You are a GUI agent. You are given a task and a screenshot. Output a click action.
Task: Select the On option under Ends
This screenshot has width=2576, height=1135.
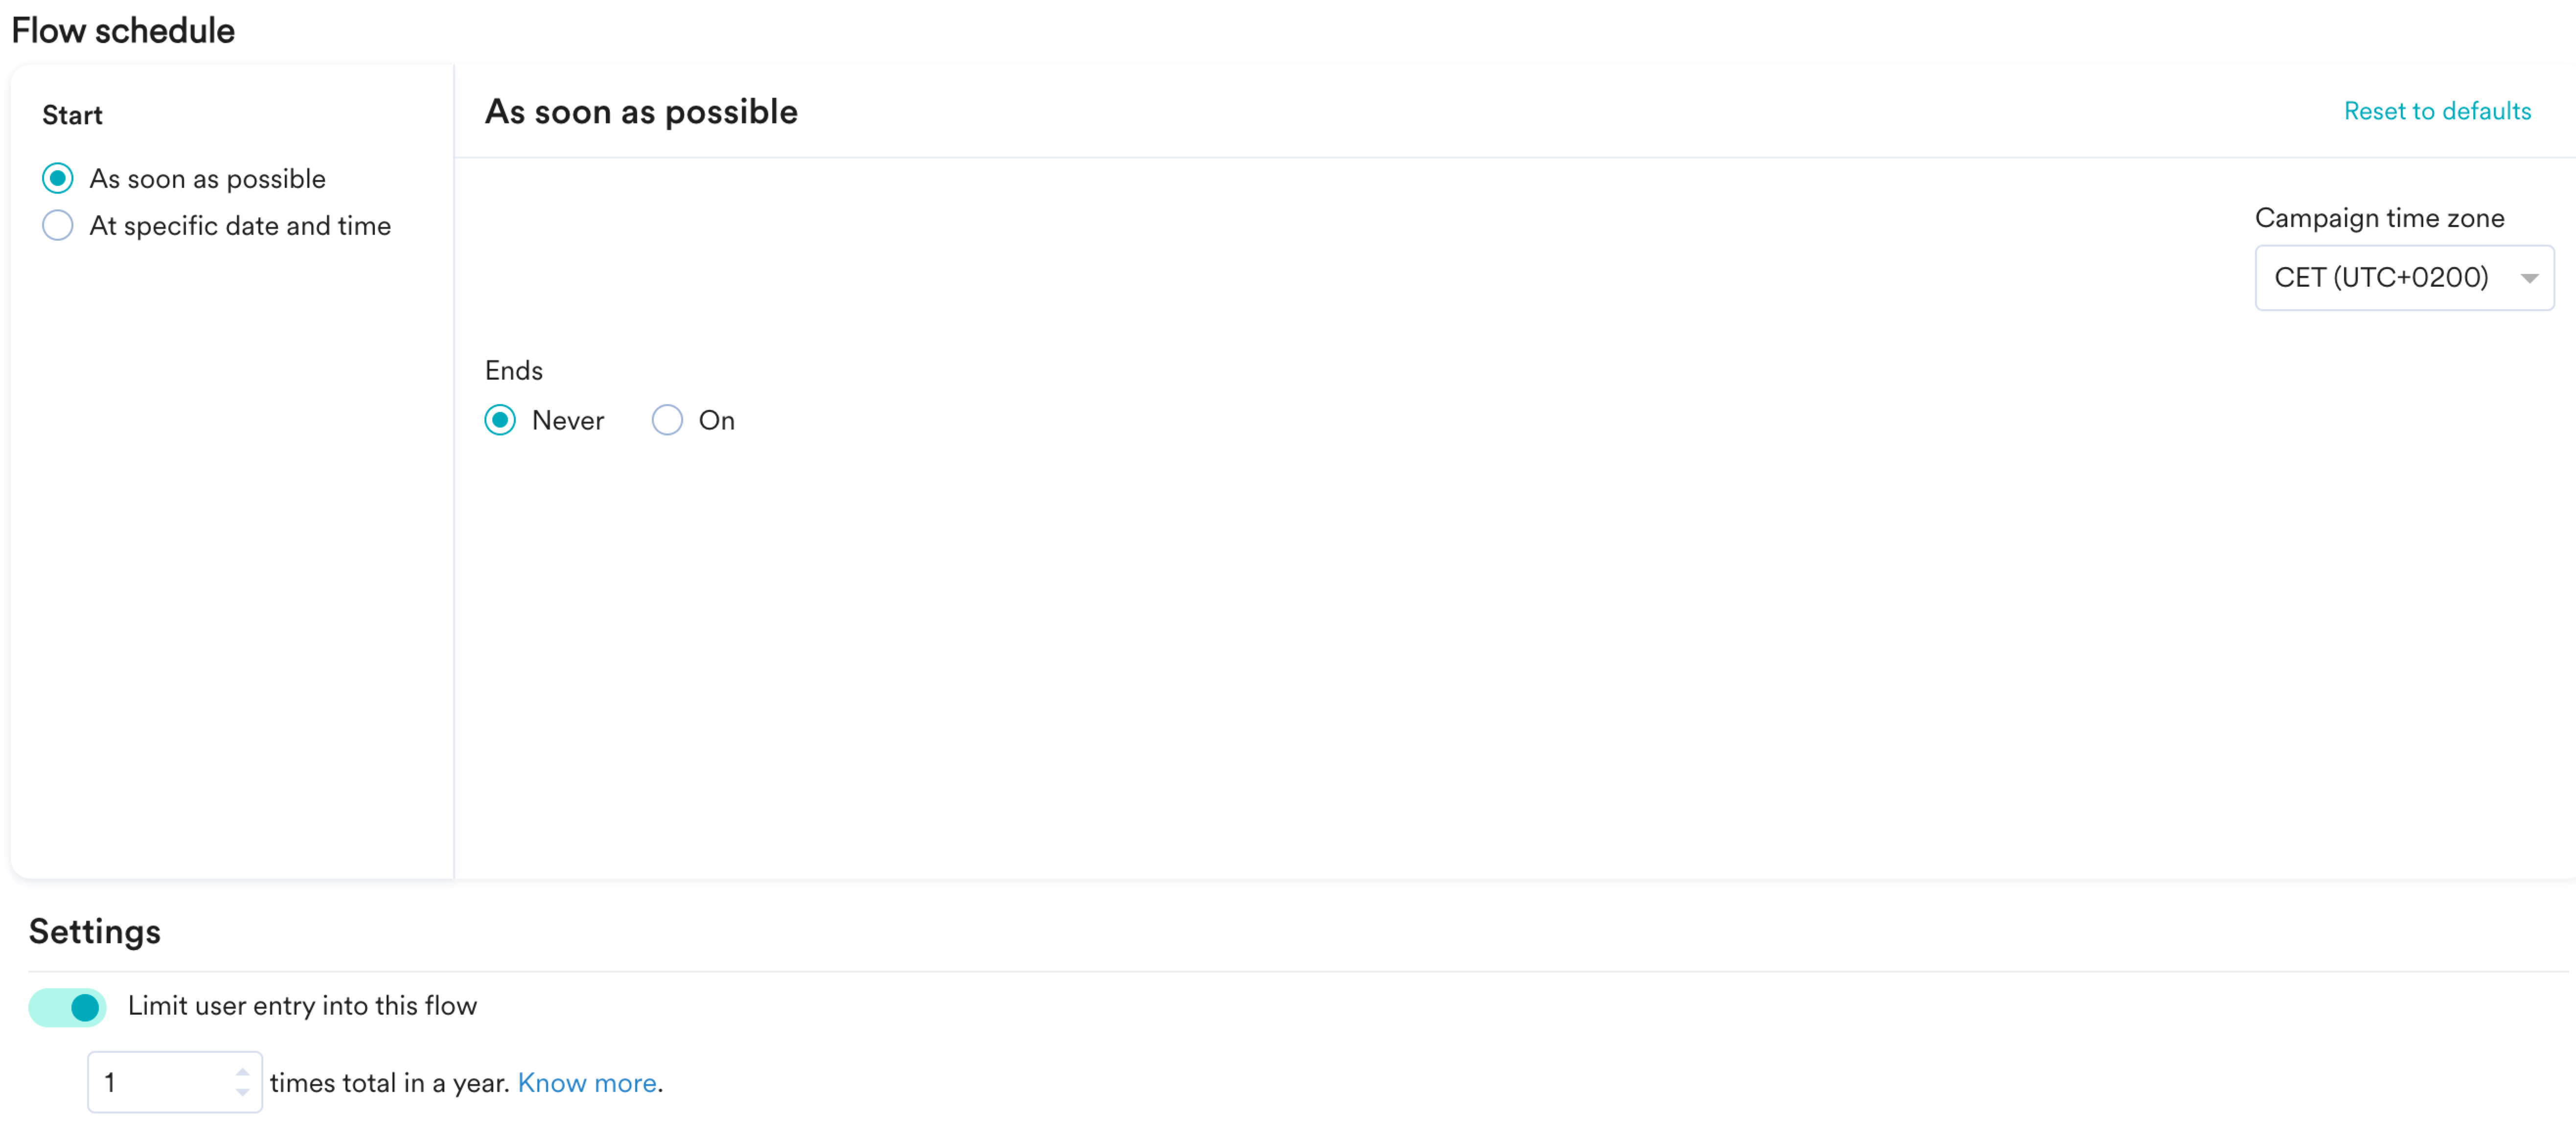(x=667, y=420)
